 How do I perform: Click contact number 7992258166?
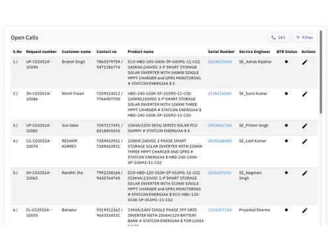point(108,173)
